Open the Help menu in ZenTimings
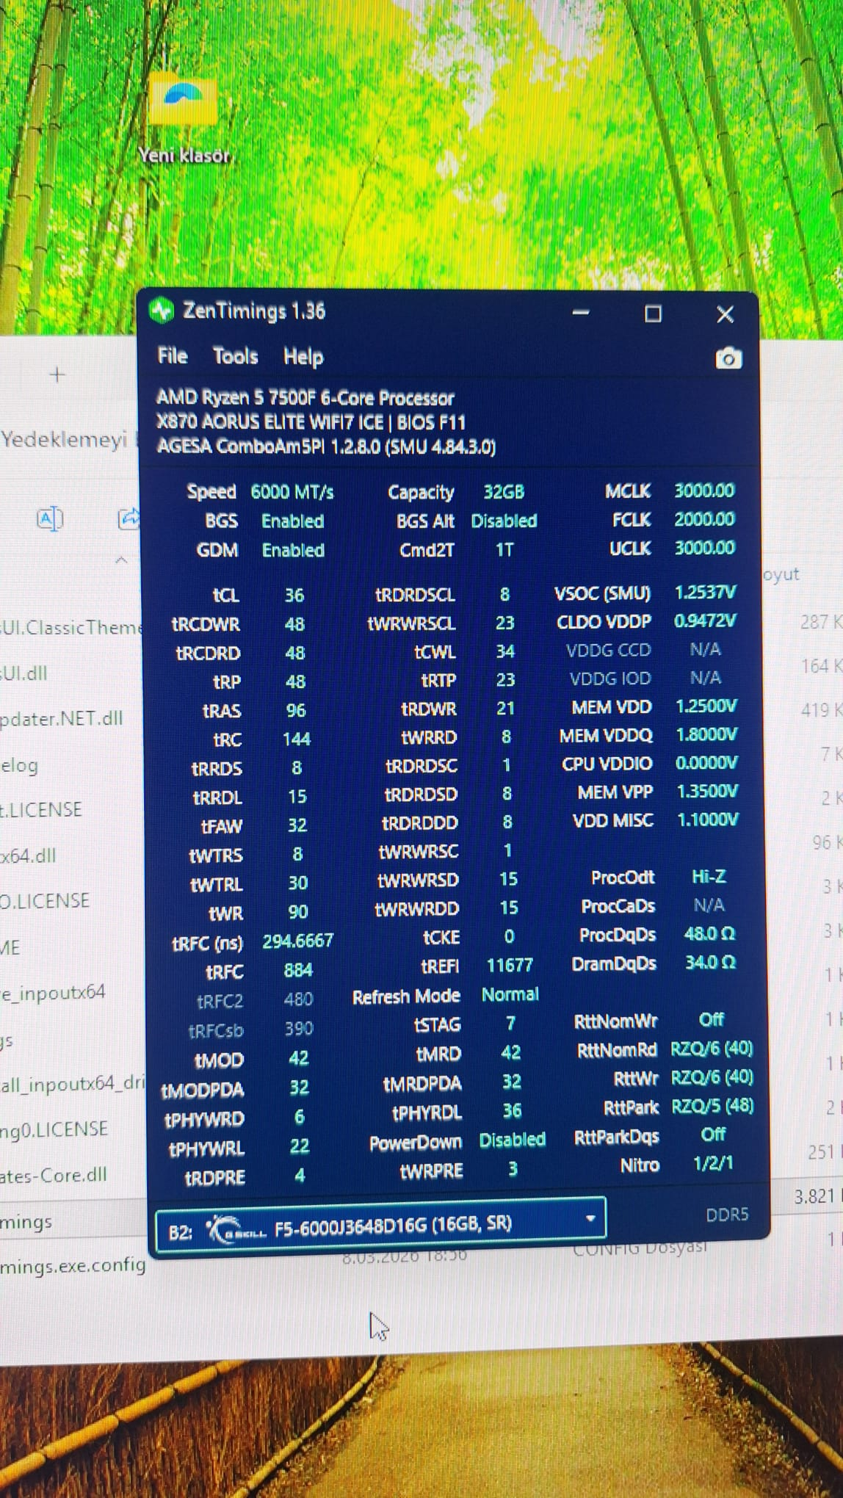 [x=303, y=357]
